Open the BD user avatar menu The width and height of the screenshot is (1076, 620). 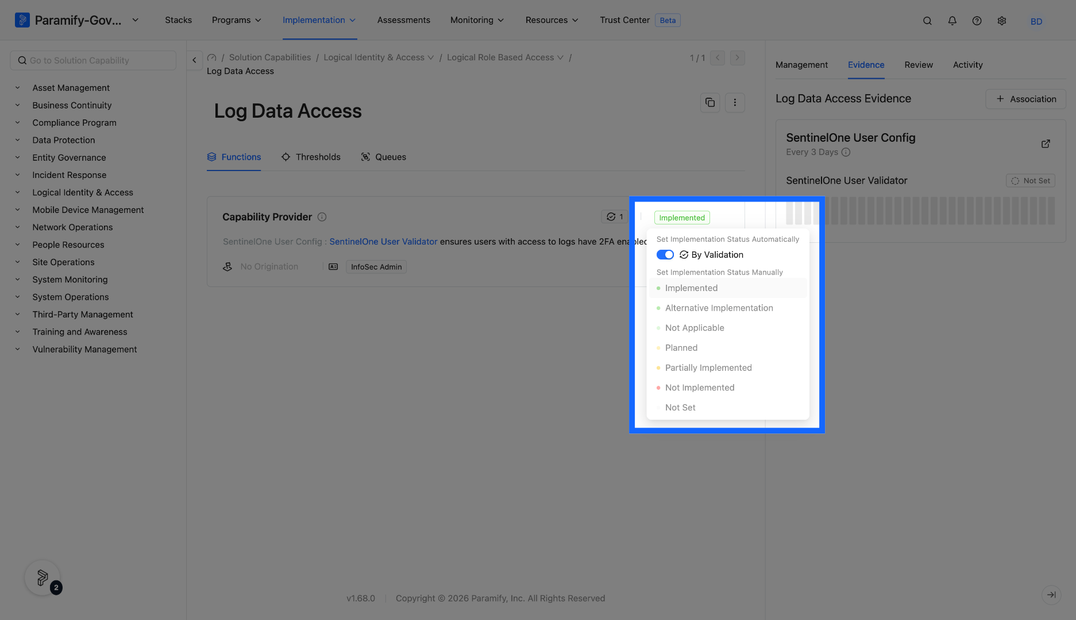[1036, 21]
